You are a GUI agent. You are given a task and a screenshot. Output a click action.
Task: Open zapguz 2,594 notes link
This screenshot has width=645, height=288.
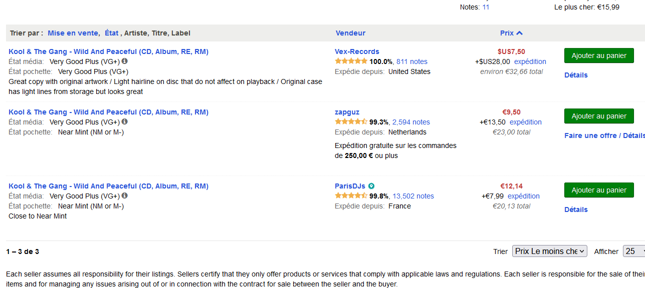coord(411,122)
